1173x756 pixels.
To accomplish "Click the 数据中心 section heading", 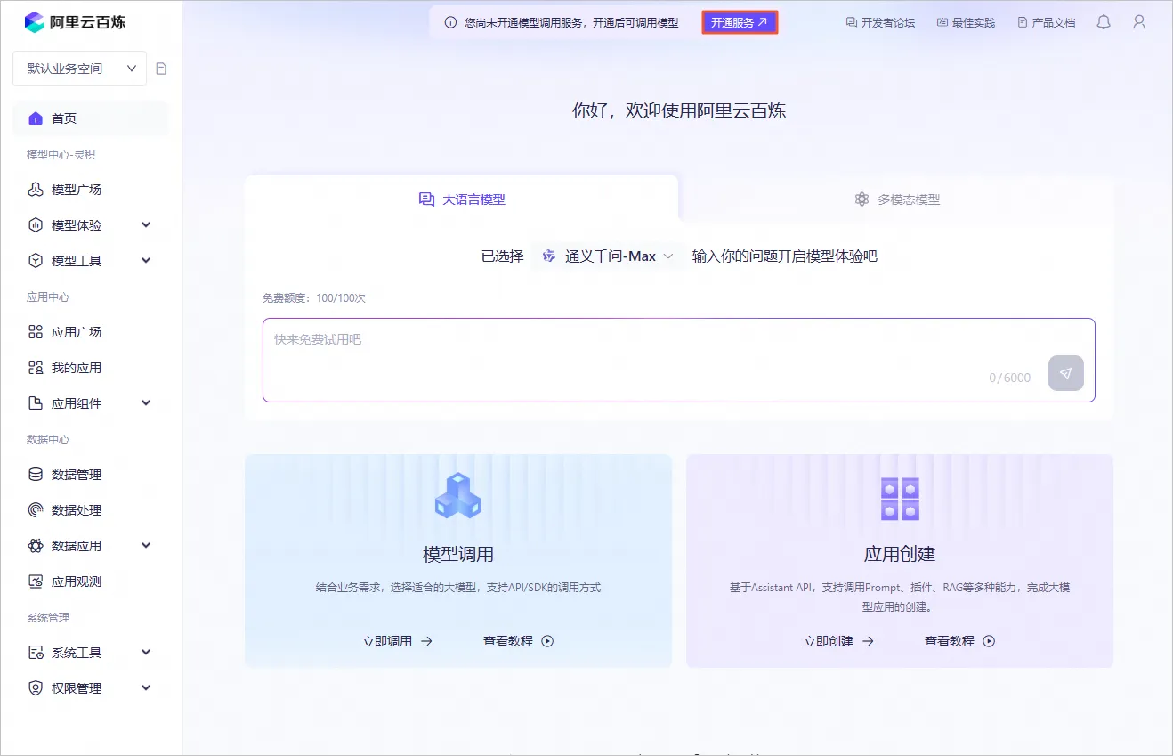I will coord(48,439).
